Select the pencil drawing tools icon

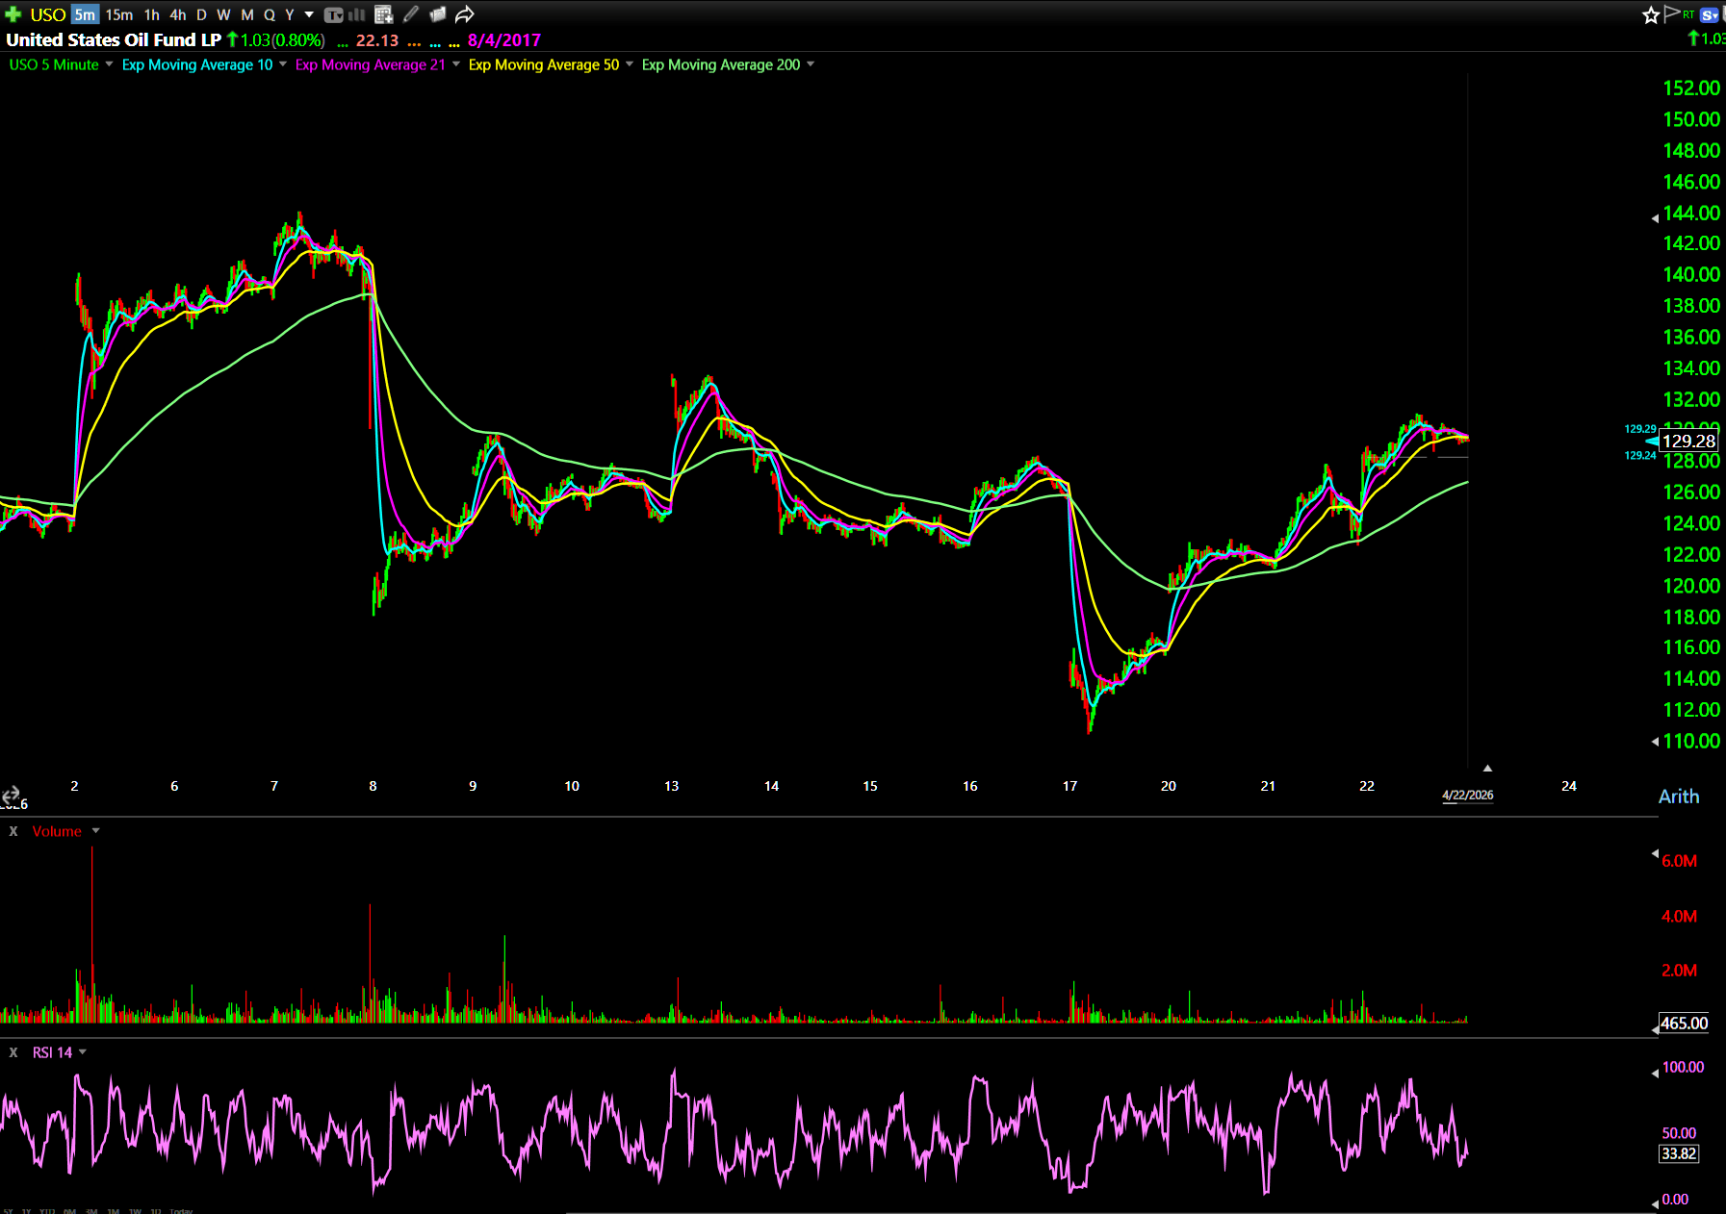click(x=411, y=14)
